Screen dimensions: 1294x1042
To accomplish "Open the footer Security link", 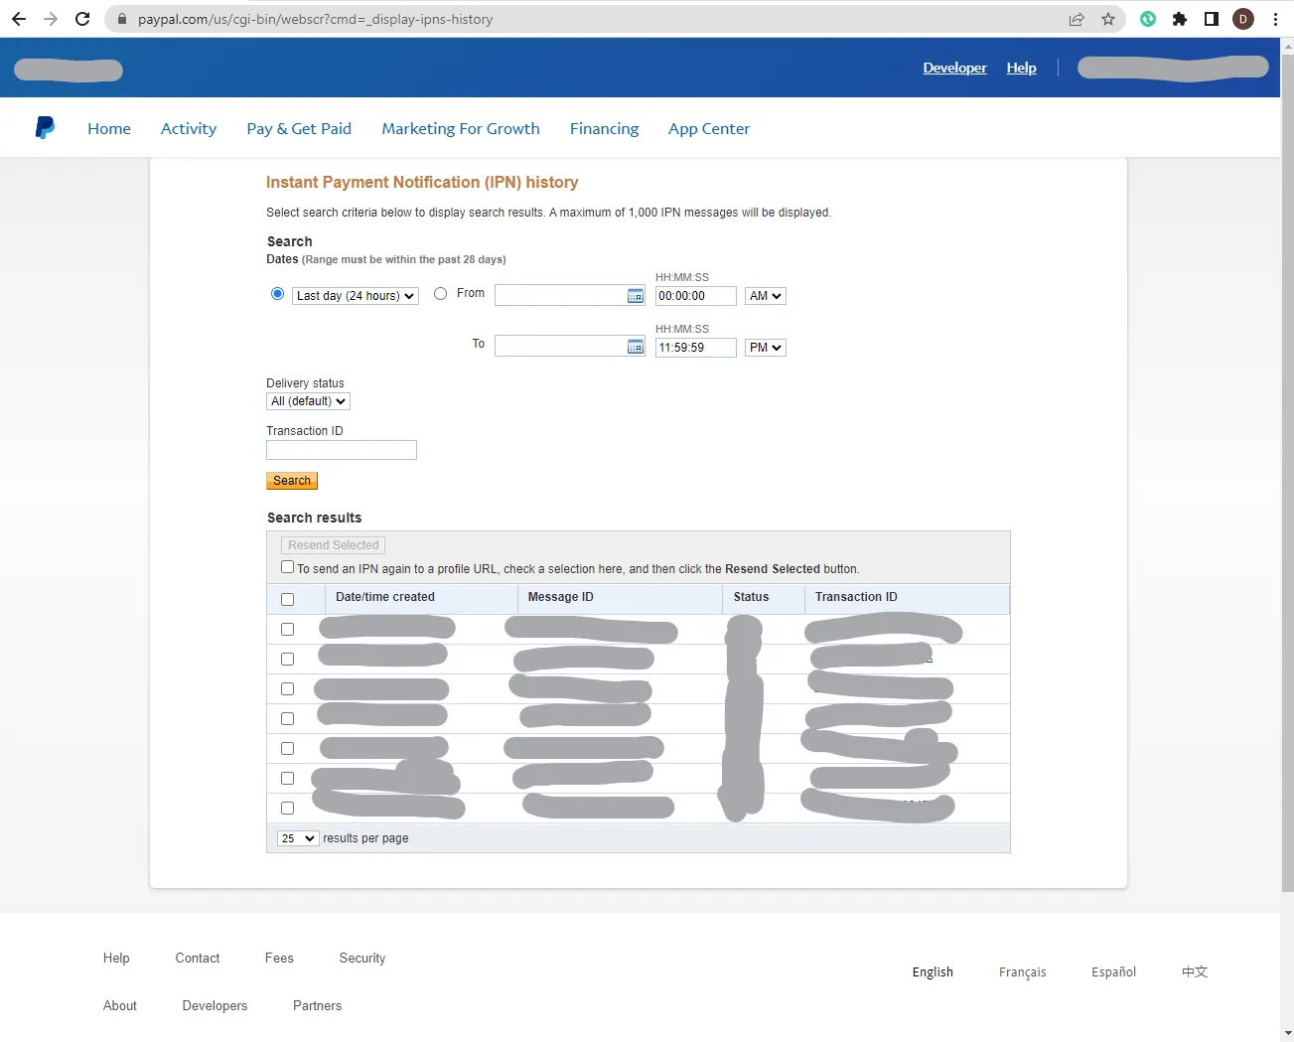I will point(362,958).
